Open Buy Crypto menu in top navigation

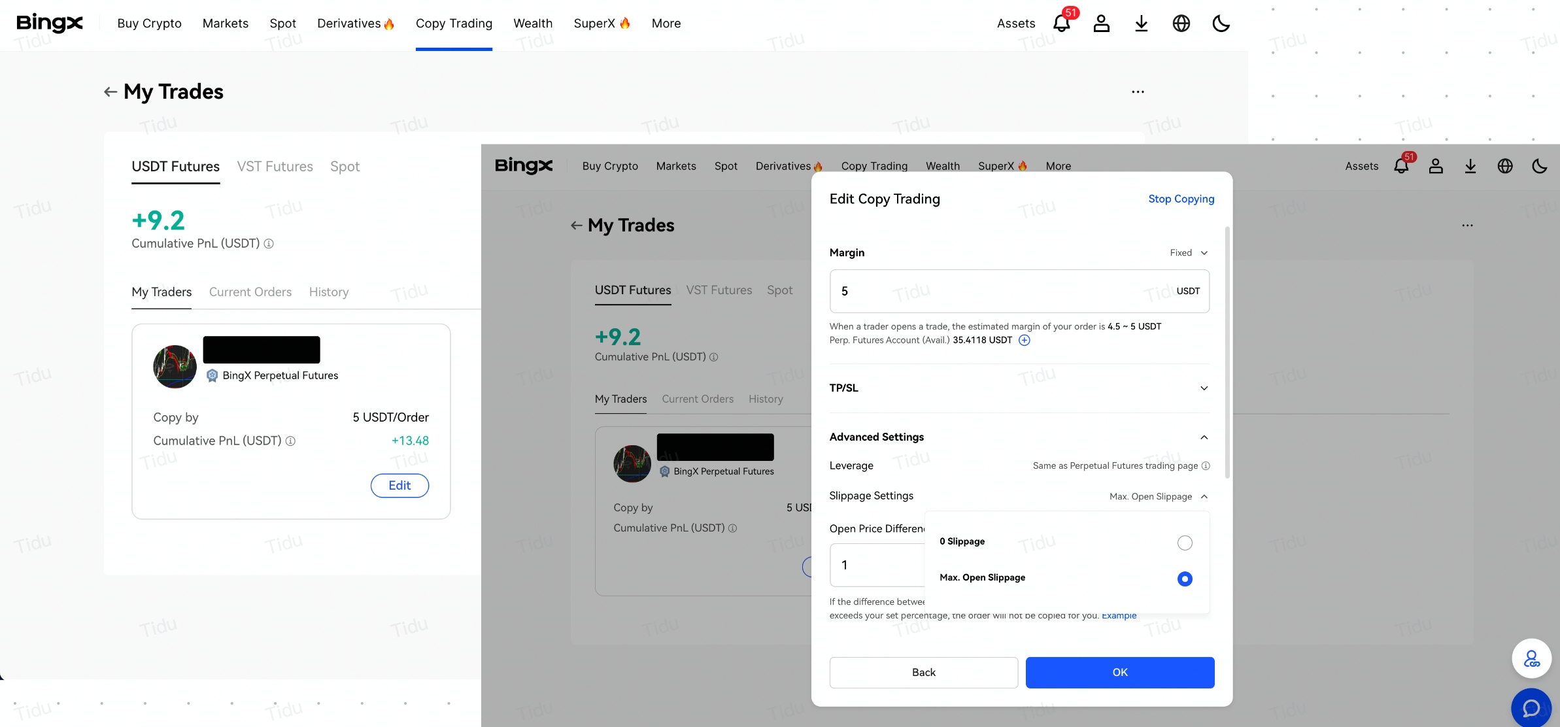[x=150, y=24]
